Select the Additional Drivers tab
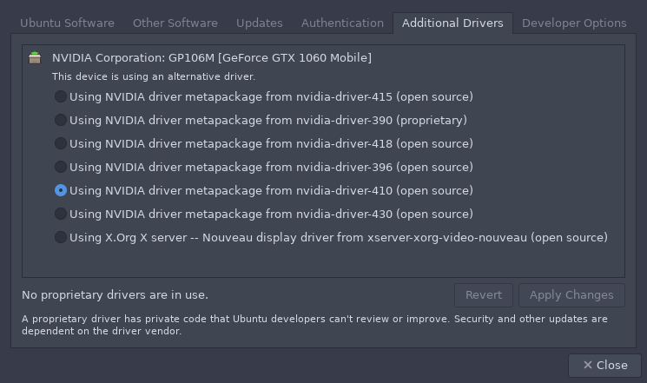Viewport: 647px width, 383px height. 452,23
